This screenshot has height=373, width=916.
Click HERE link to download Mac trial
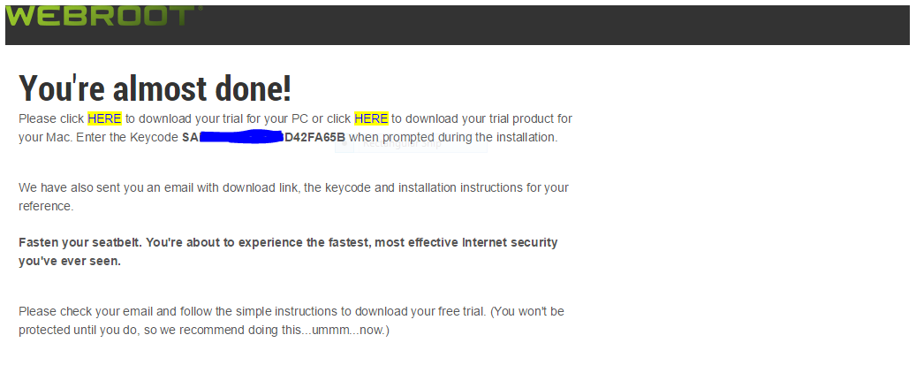(371, 118)
